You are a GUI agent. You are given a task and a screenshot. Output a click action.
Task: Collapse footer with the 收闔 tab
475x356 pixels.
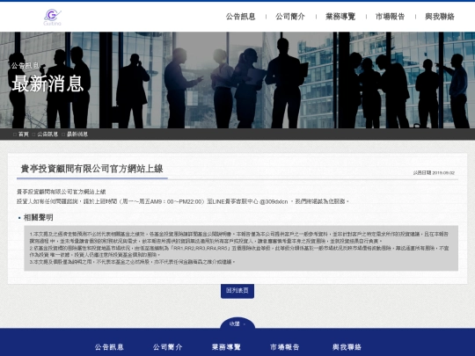coord(237,323)
